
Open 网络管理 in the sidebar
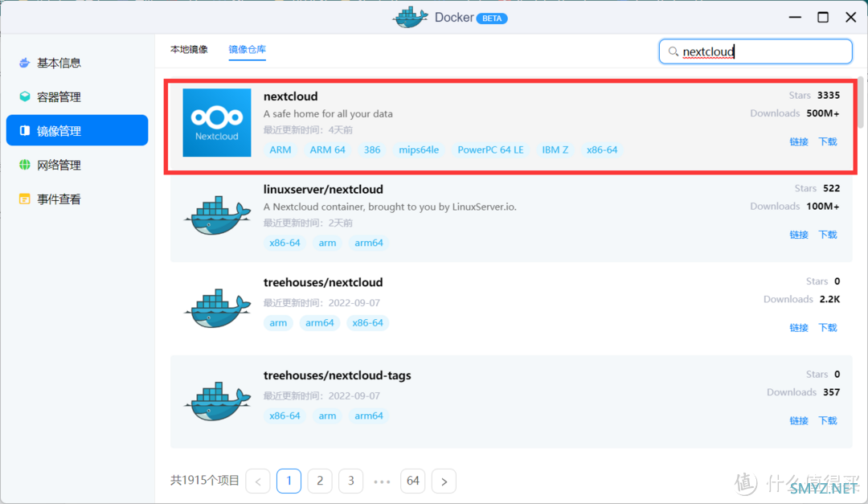pos(77,165)
